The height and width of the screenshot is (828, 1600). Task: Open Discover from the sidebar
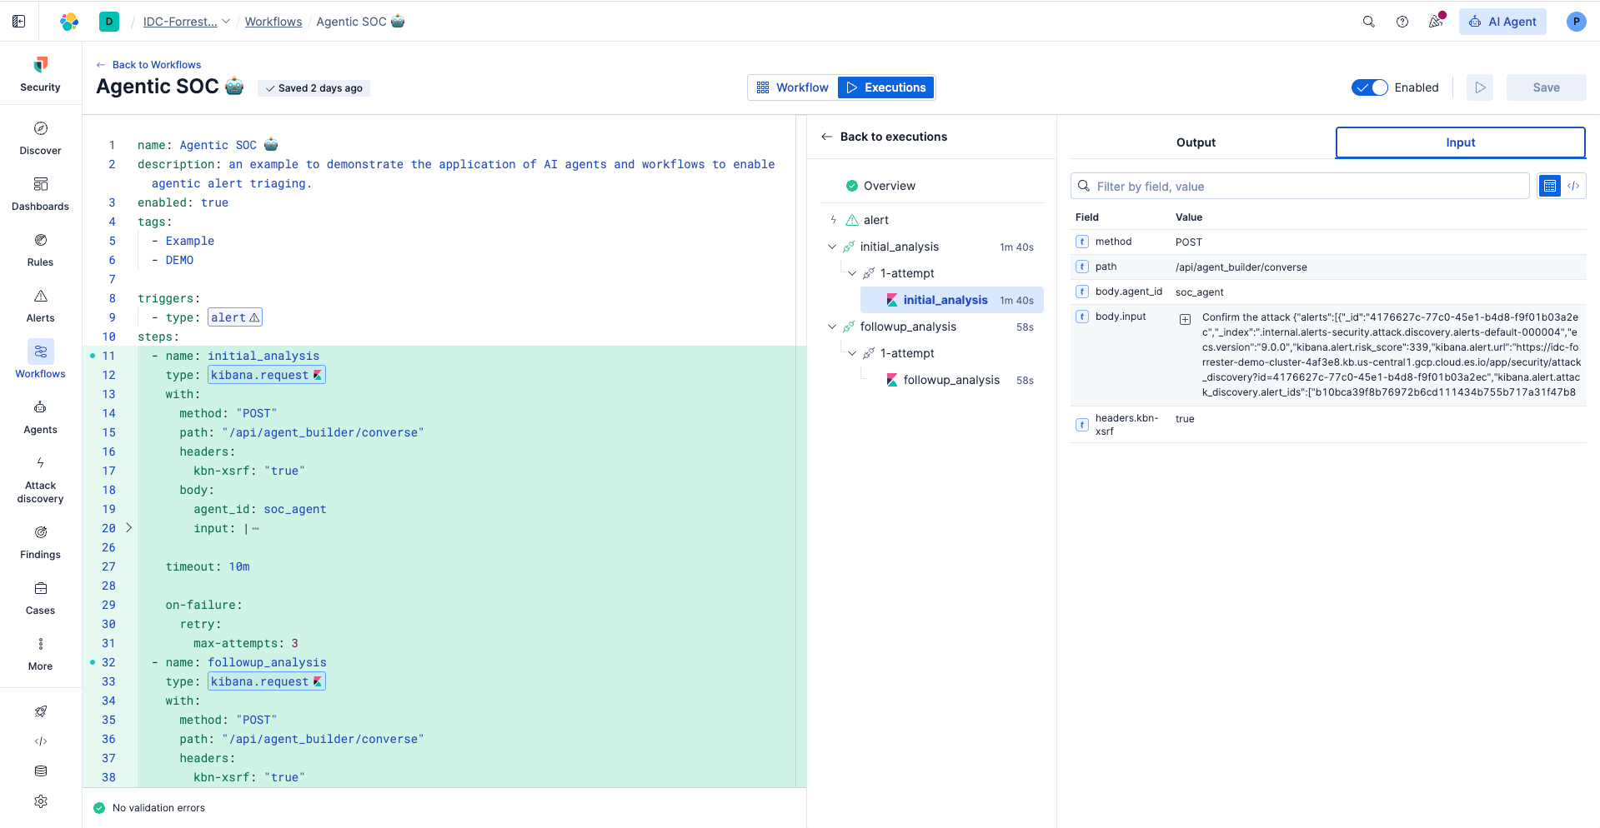coord(40,129)
